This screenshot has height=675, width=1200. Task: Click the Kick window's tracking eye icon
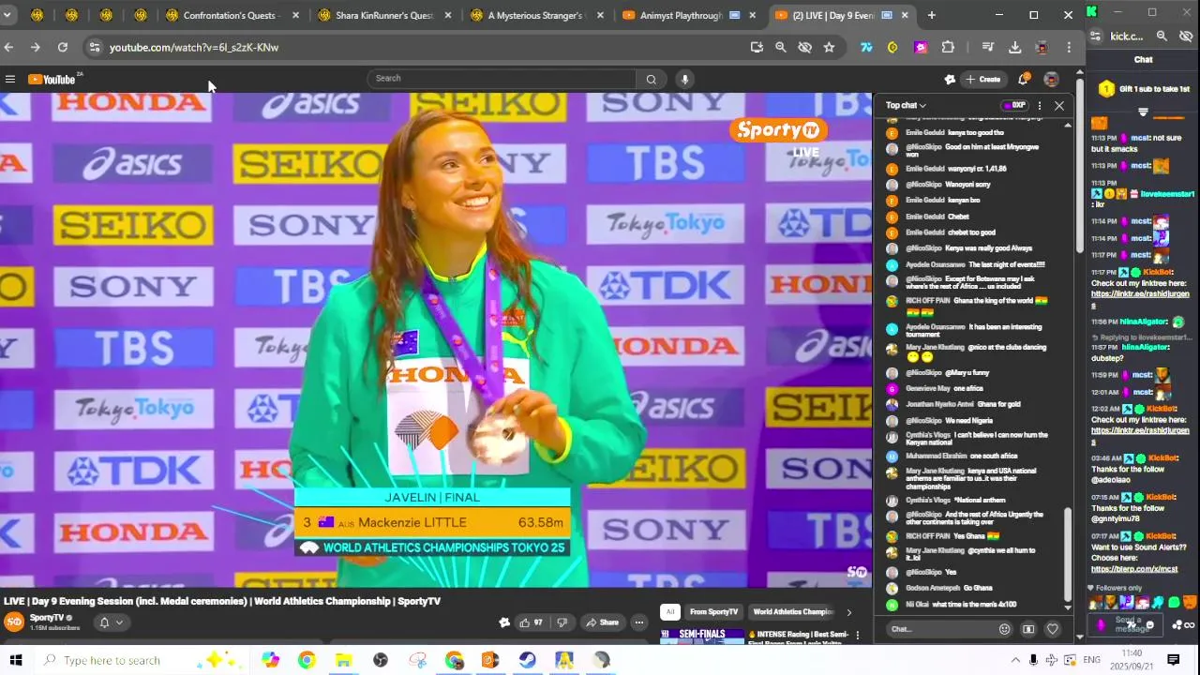point(1185,36)
